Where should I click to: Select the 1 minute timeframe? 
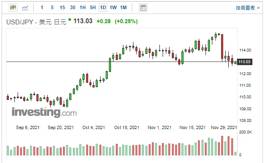click(x=42, y=8)
